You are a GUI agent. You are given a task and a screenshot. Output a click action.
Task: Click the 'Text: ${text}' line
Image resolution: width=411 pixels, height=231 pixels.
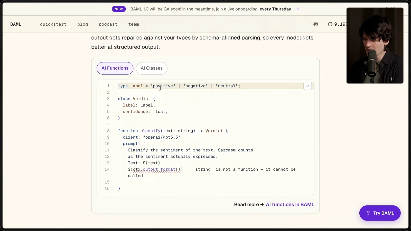click(x=144, y=163)
